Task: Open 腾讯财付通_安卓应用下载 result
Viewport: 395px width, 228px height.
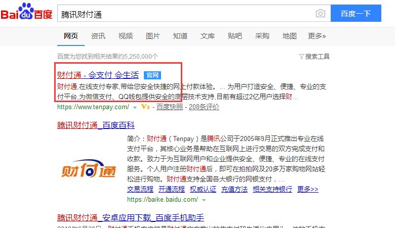Action: (131, 218)
